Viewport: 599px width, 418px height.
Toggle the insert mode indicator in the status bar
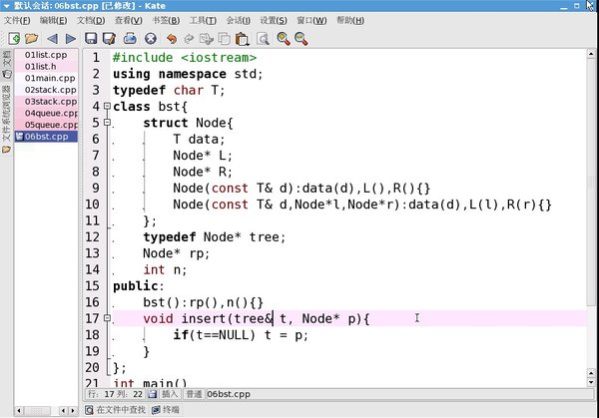[x=170, y=394]
